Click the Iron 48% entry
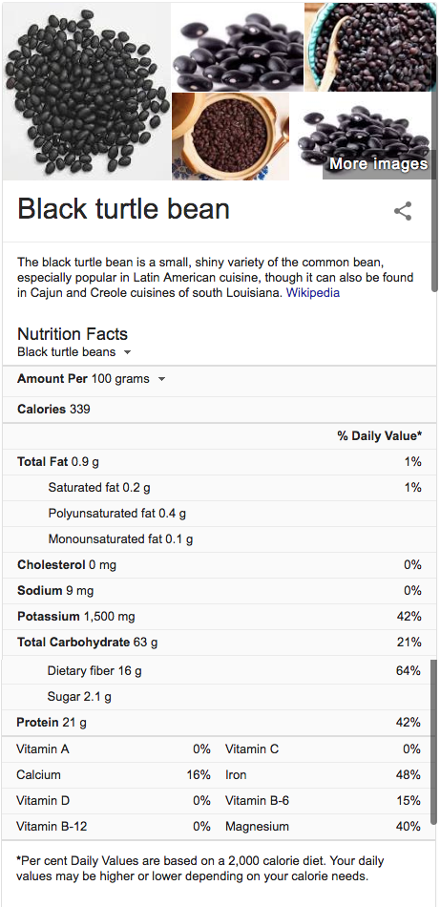This screenshot has height=907, width=440. coord(323,775)
